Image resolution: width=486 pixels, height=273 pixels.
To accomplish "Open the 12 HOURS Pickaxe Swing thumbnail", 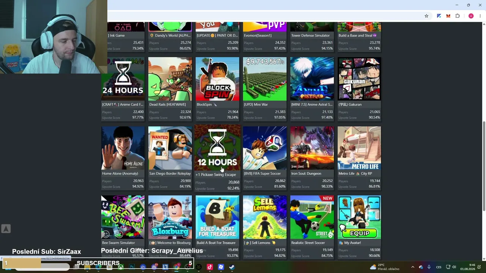I will point(218,148).
